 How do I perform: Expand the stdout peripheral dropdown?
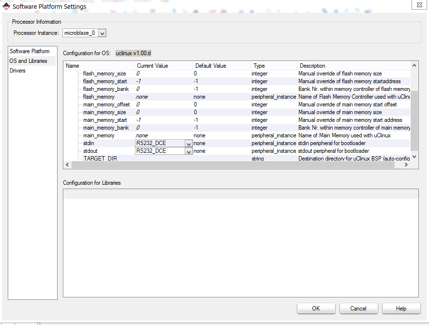188,151
